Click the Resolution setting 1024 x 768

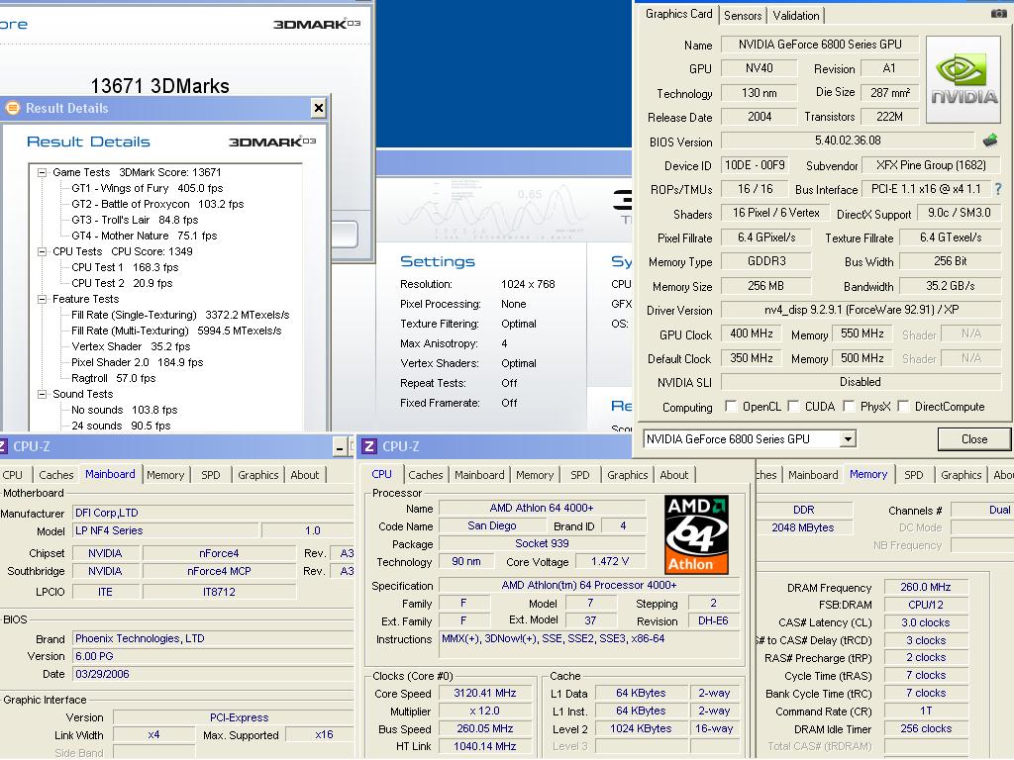pos(528,284)
